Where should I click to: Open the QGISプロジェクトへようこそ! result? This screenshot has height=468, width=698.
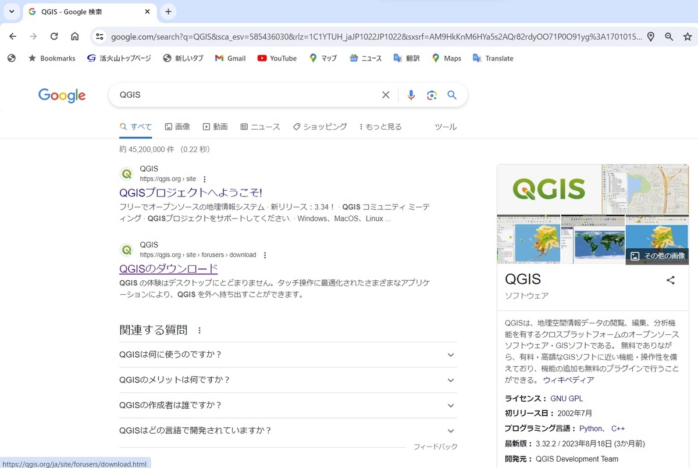(191, 192)
